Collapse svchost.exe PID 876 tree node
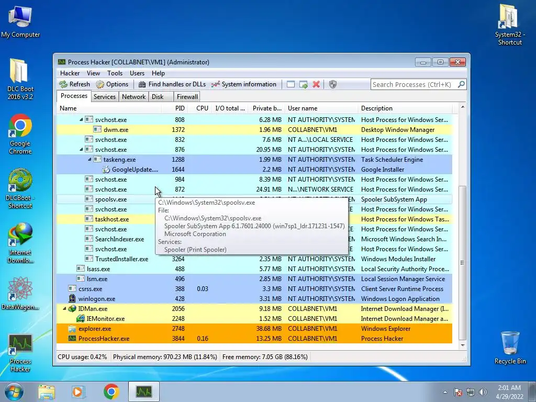 coord(81,149)
